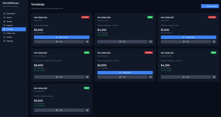Delete invoice INV-2026-006 with trash icon
The width and height of the screenshot is (221, 117).
click(x=151, y=42)
